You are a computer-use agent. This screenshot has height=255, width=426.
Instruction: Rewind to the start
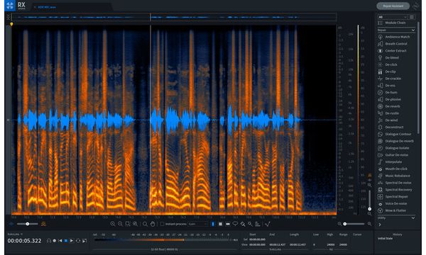[60, 241]
